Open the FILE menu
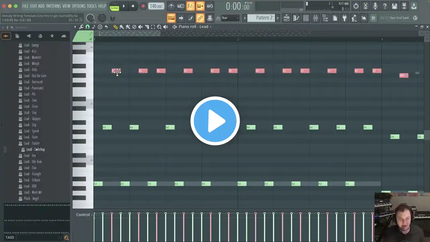The height and width of the screenshot is (242, 430). pyautogui.click(x=25, y=6)
